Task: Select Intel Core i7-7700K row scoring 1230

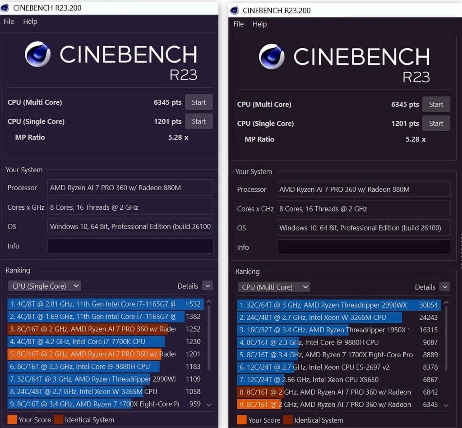Action: point(106,342)
